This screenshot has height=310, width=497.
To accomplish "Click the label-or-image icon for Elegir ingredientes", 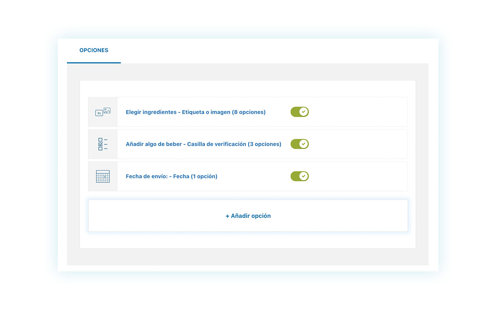I will pos(102,112).
